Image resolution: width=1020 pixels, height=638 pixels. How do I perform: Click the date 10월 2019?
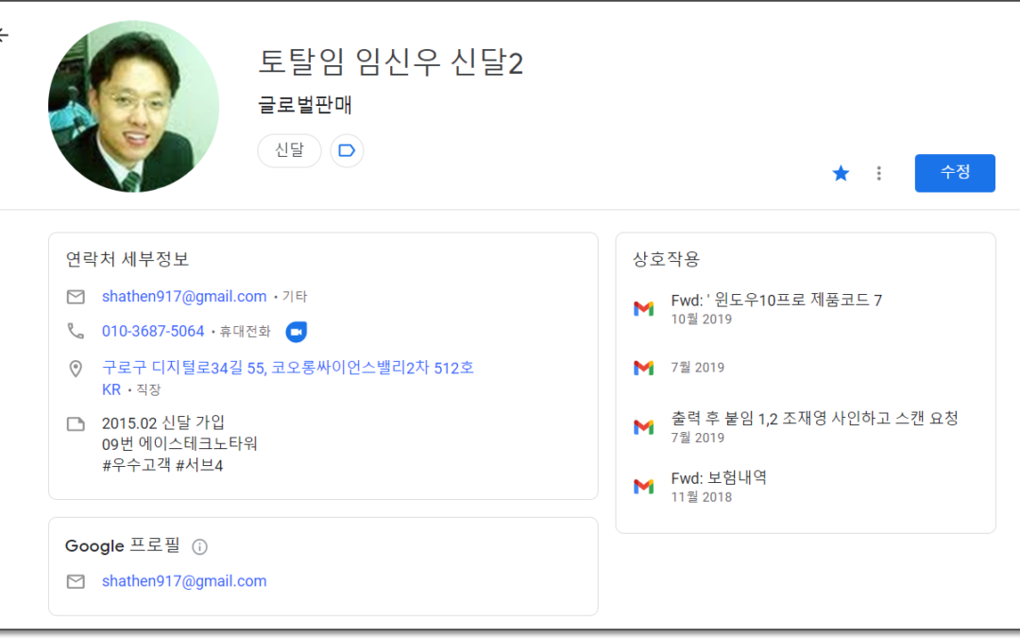tap(701, 319)
